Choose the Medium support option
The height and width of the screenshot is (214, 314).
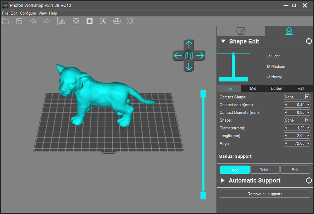pyautogui.click(x=268, y=66)
